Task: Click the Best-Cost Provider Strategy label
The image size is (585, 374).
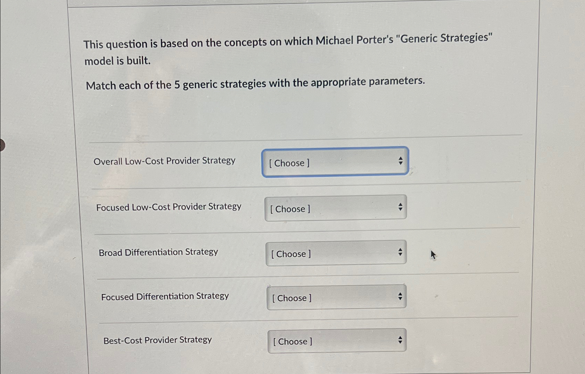Action: tap(157, 340)
